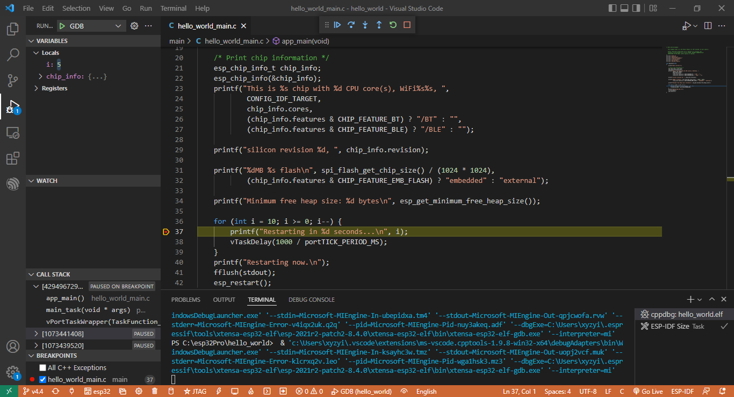Collapse the Locals variables group

click(37, 53)
